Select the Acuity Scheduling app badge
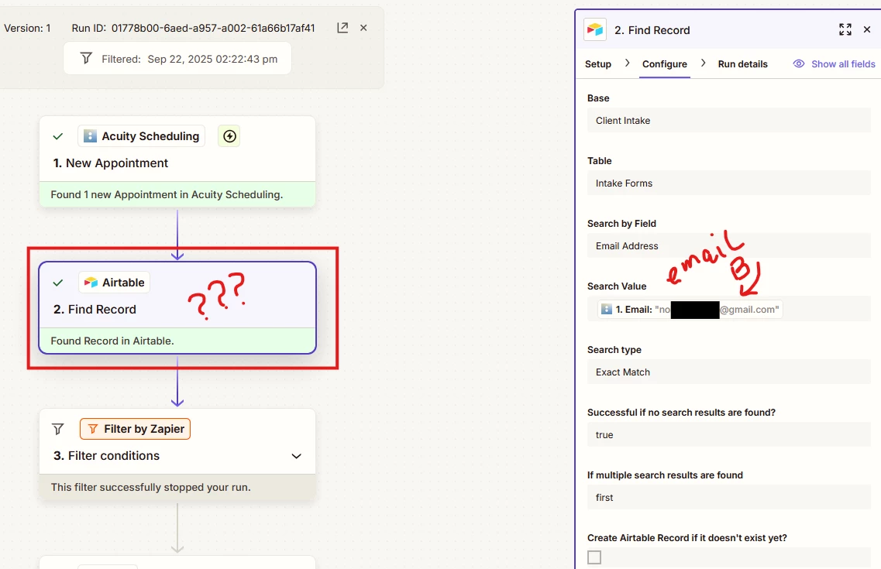Viewport: 881px width, 569px height. click(x=141, y=135)
